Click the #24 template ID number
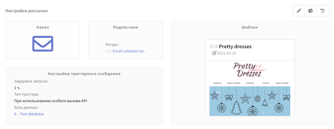This screenshot has height=129, width=334. 214,46
